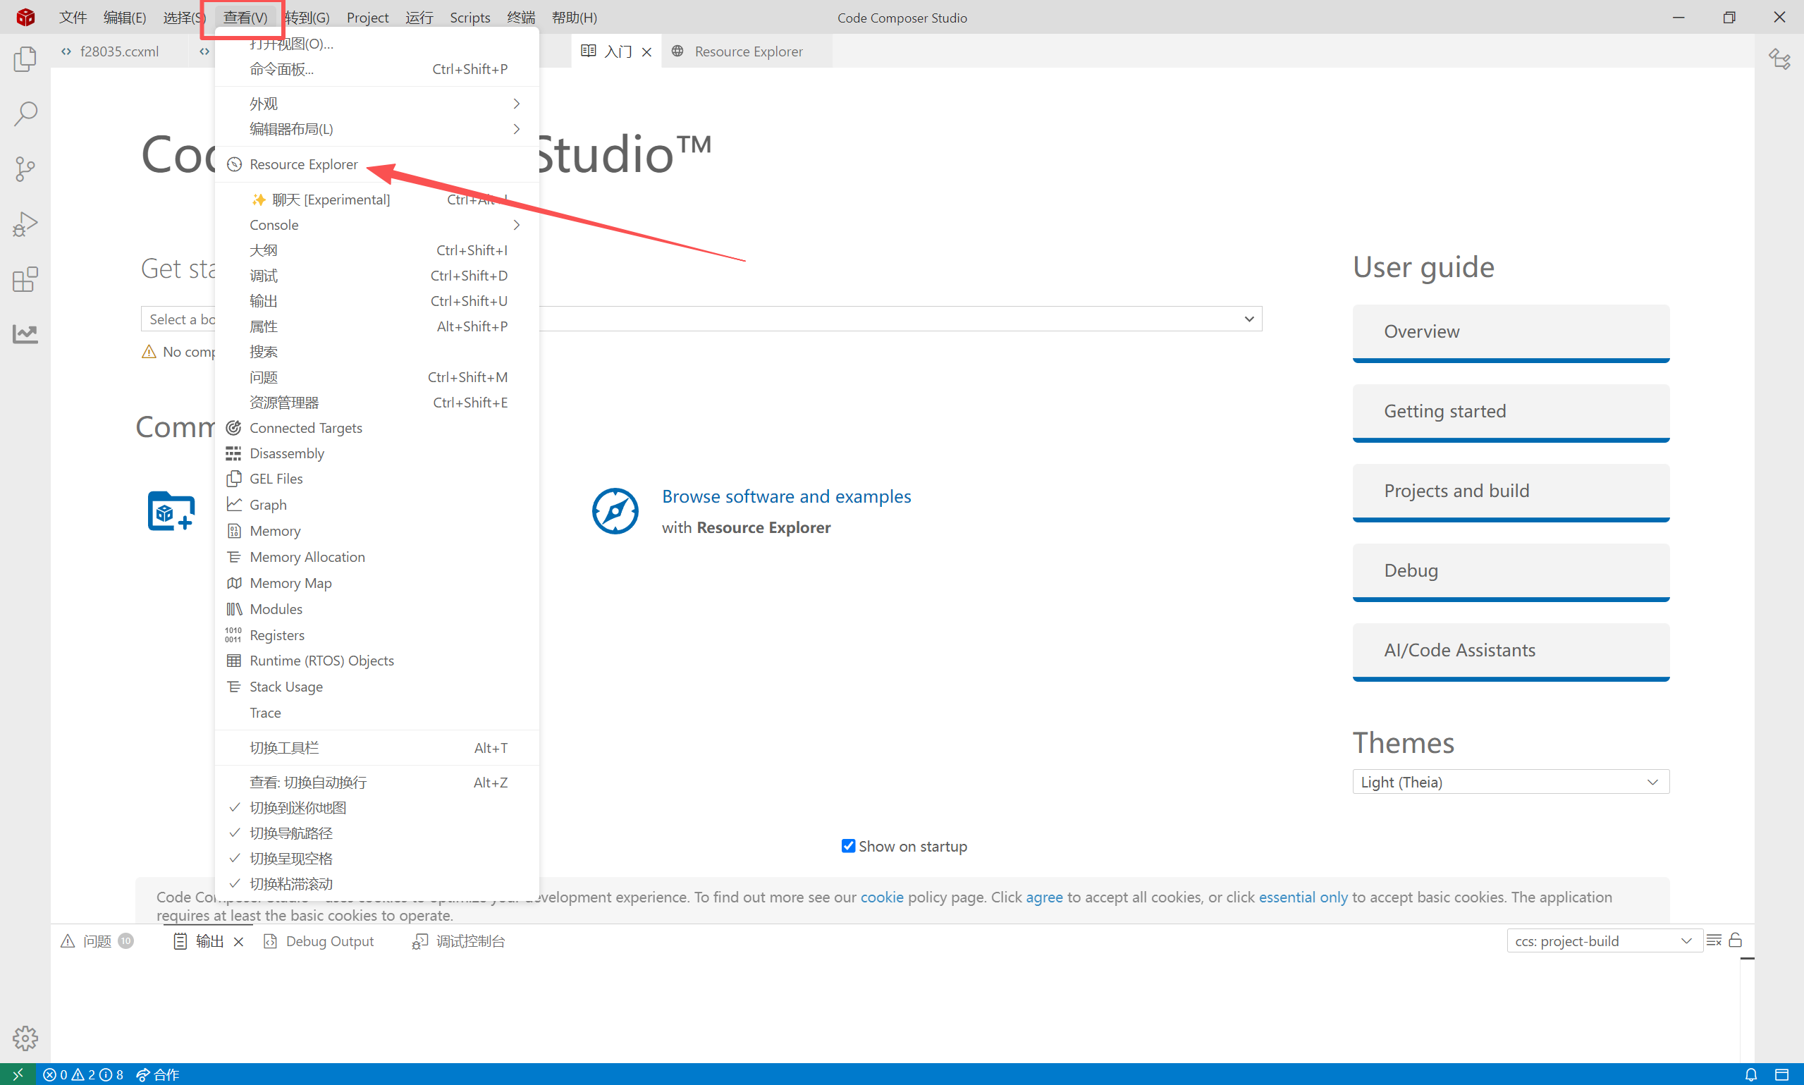Switch to the Debug Output tab
Viewport: 1804px width, 1085px height.
329,941
